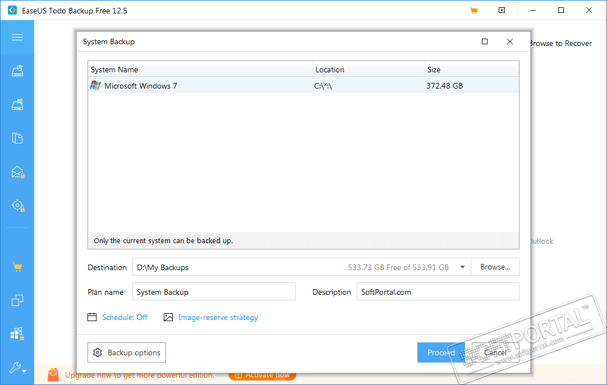Open Clone tool in sidebar
Viewport: 607px width, 385px height.
point(17,300)
